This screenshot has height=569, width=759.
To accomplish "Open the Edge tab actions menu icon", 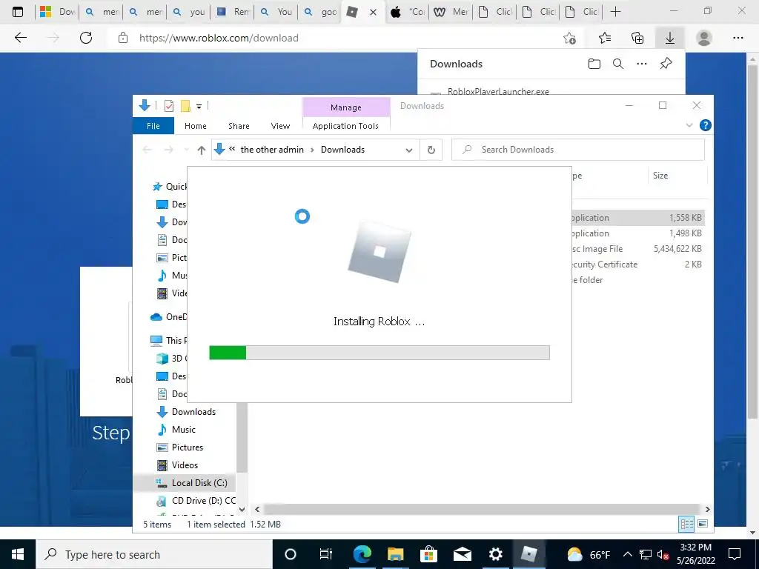I will [x=18, y=12].
